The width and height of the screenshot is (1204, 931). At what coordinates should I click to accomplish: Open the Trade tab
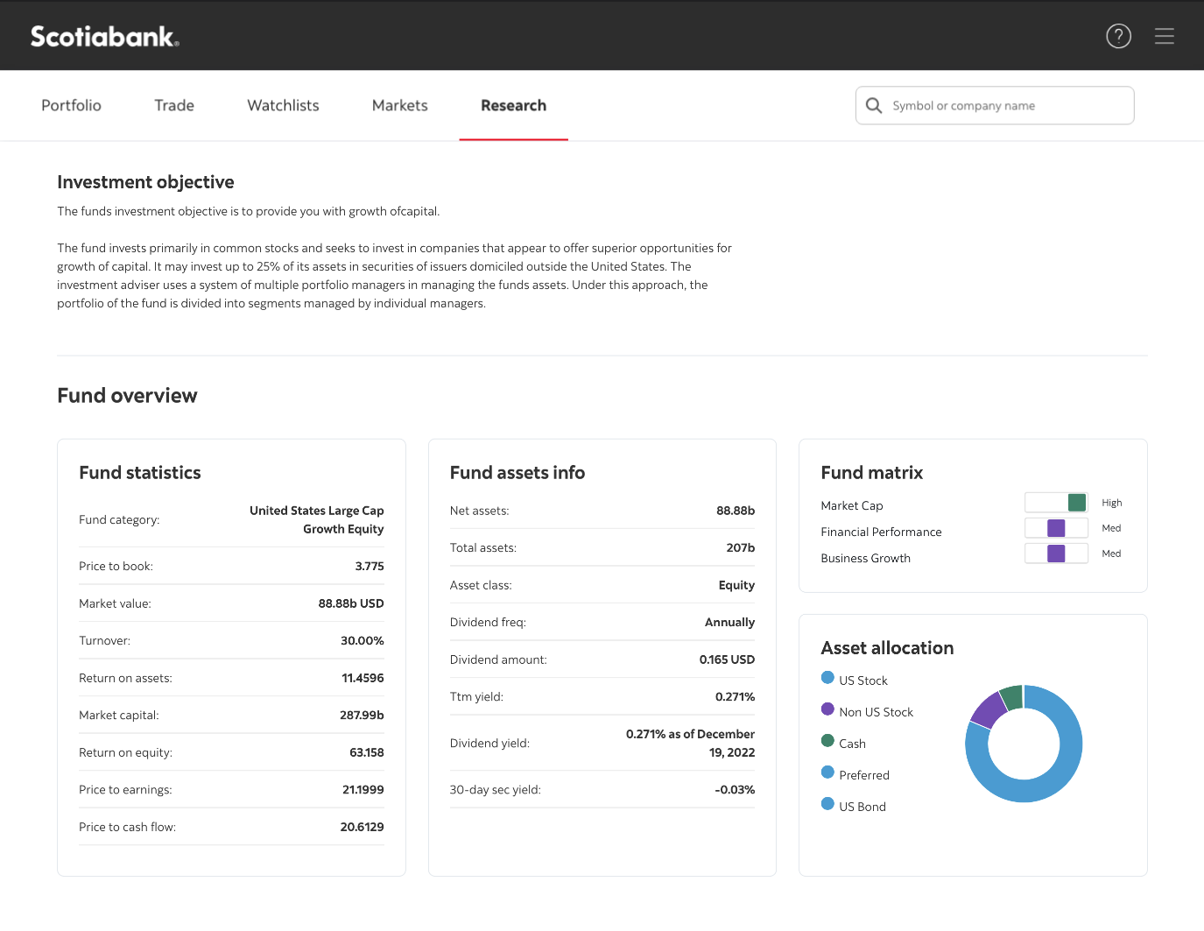[x=174, y=106]
